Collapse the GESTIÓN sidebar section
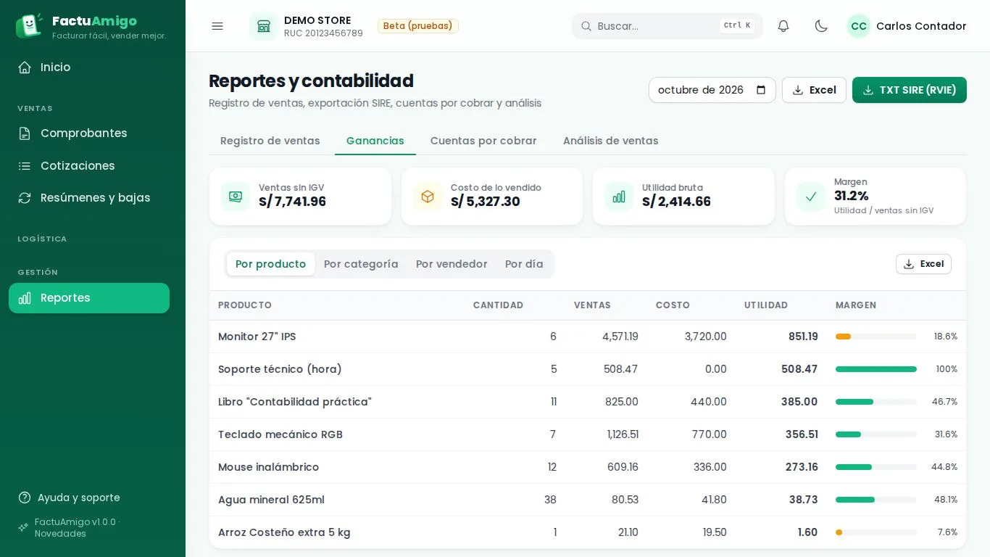The height and width of the screenshot is (557, 990). pos(38,273)
